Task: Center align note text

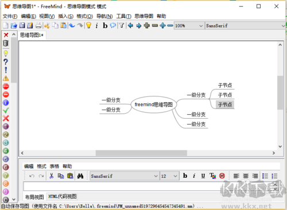Action: [246, 176]
